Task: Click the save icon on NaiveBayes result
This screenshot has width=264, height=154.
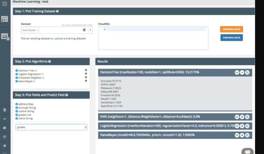Action: tap(247, 135)
